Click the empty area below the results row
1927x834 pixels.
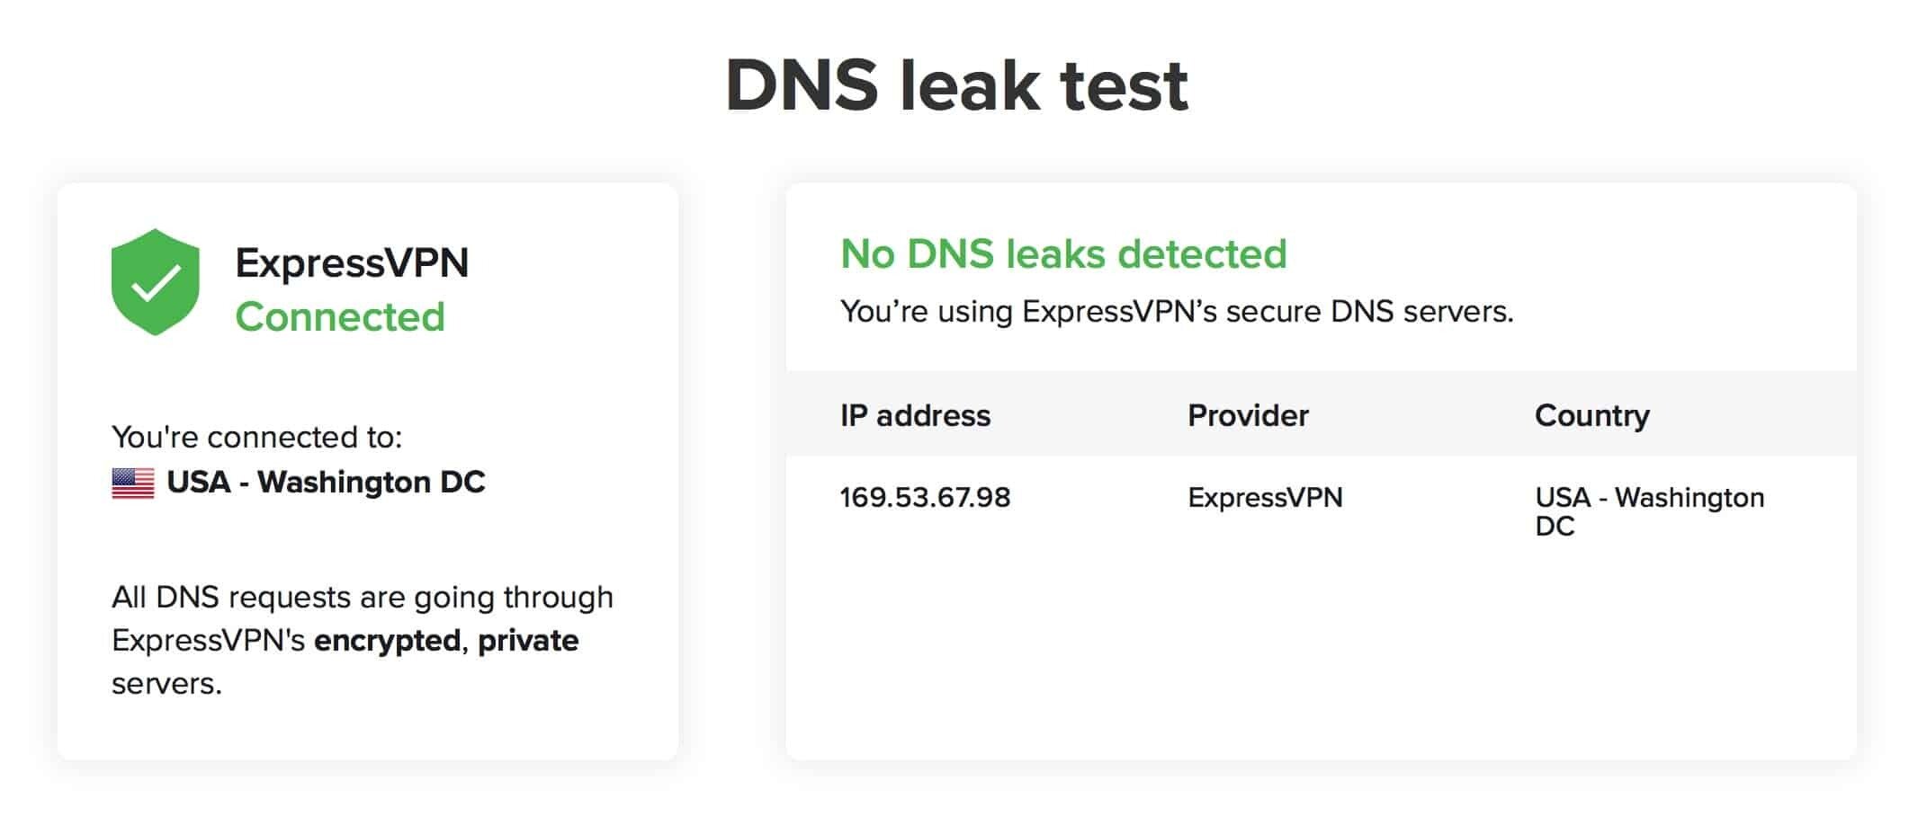1321,656
